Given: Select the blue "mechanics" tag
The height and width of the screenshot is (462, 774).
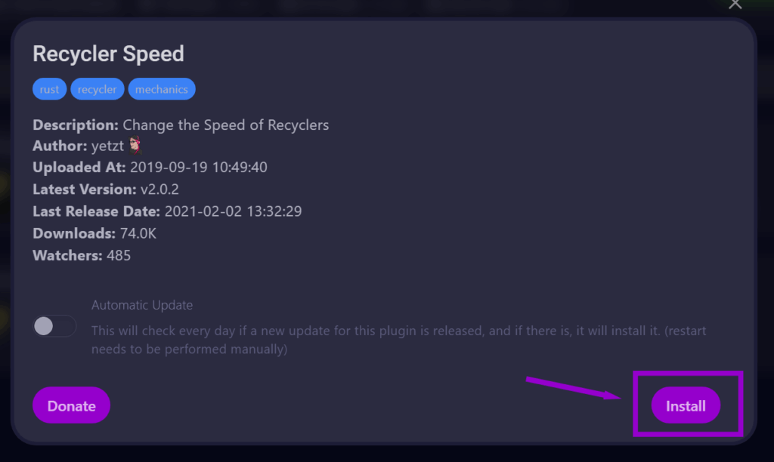Looking at the screenshot, I should [162, 89].
